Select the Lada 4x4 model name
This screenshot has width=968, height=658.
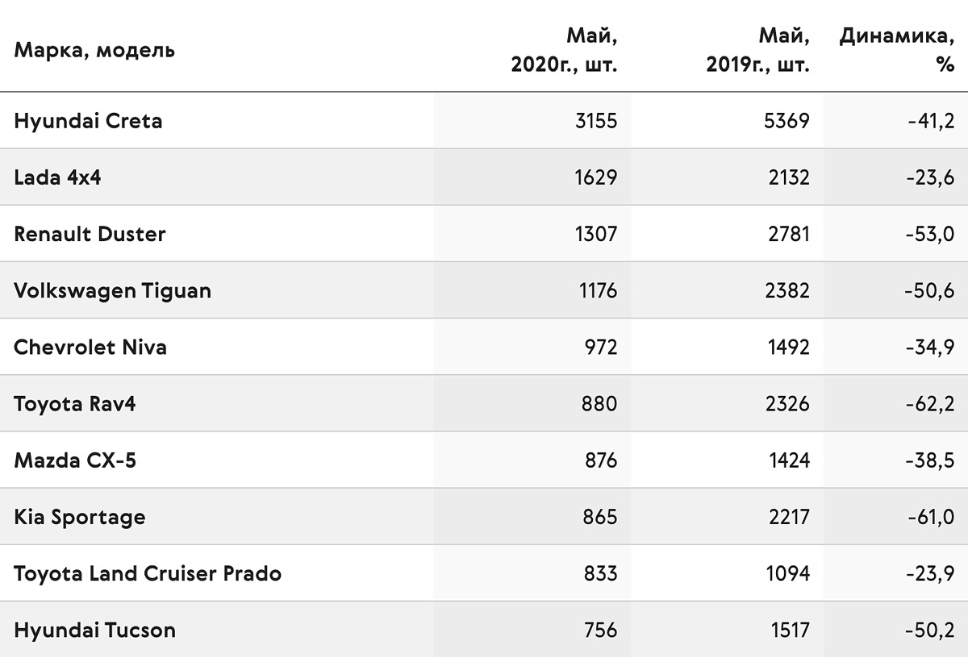[x=57, y=177]
